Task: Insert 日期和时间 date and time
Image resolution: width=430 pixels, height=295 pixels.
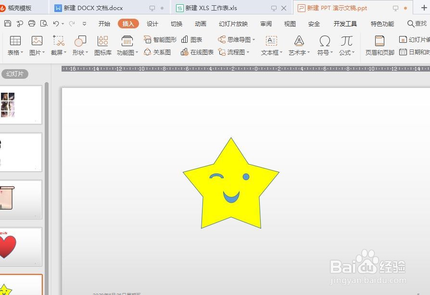Action: [x=415, y=52]
